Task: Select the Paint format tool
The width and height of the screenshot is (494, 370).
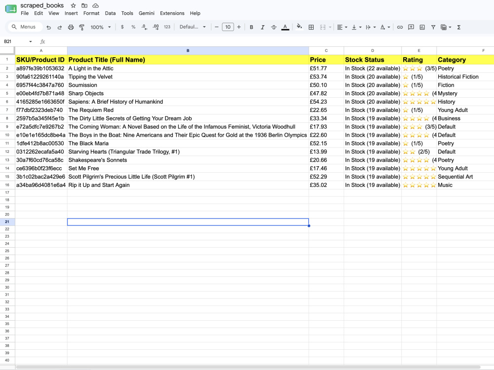Action: pyautogui.click(x=82, y=27)
